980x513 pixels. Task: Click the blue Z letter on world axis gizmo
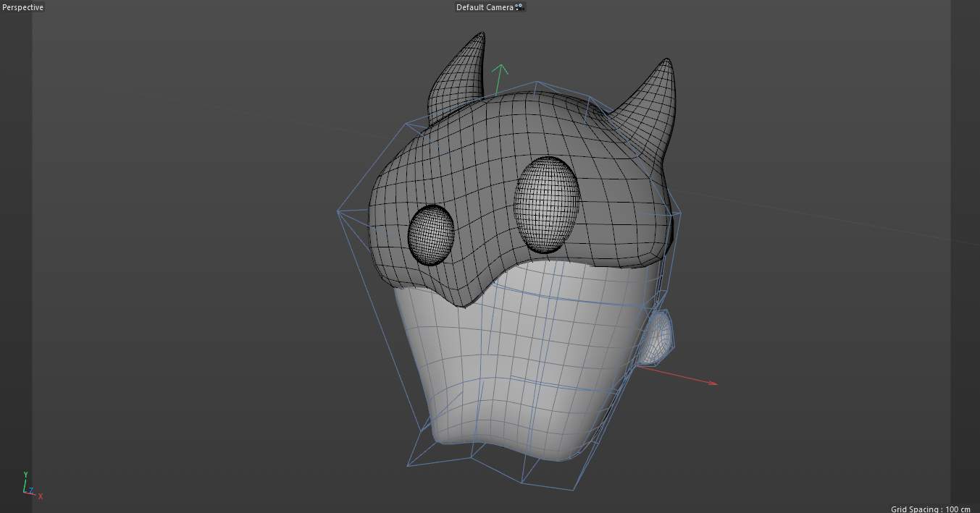coord(30,491)
